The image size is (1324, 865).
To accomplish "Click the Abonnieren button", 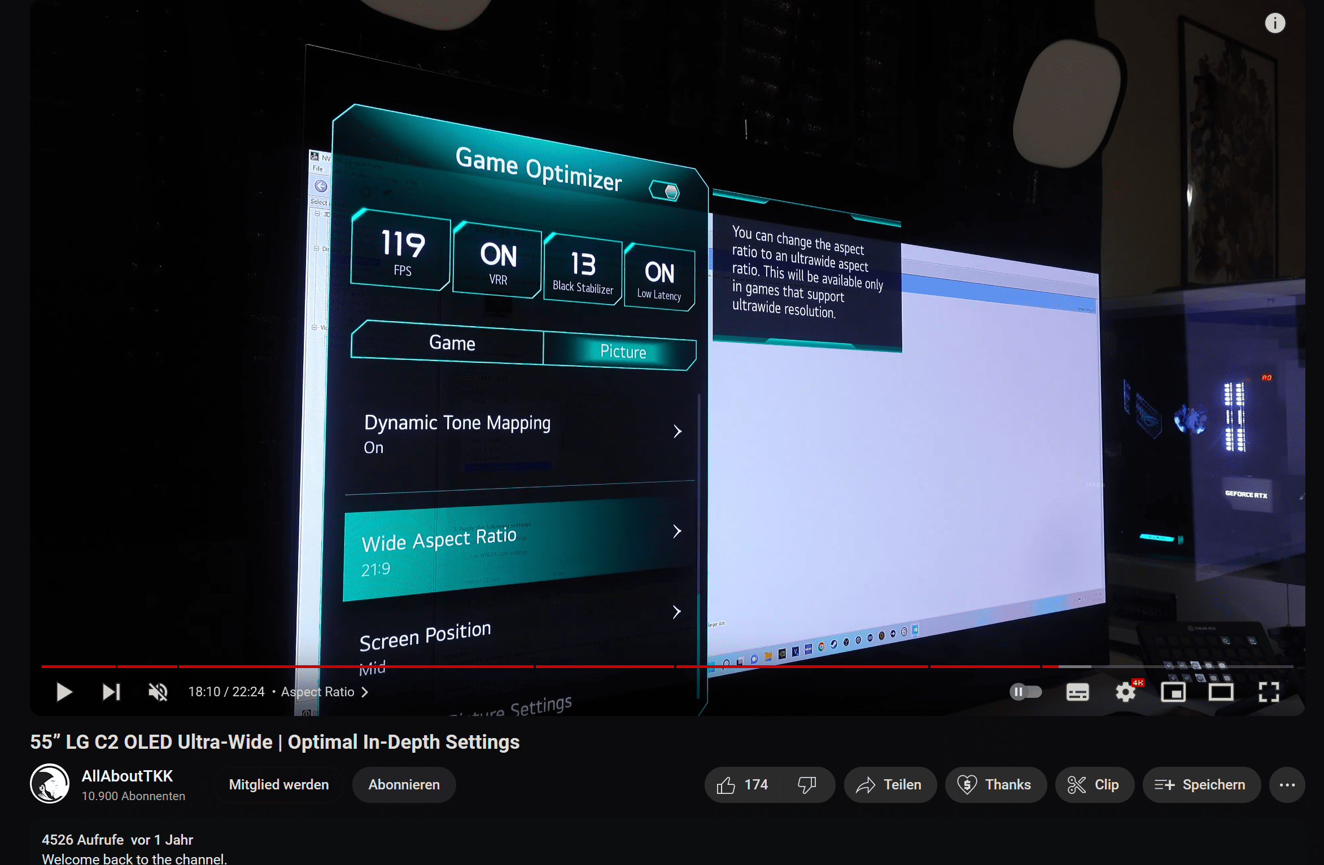I will click(404, 785).
